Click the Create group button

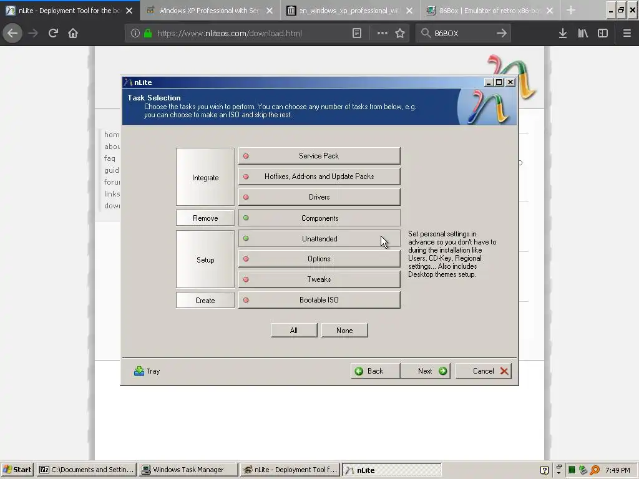point(205,300)
